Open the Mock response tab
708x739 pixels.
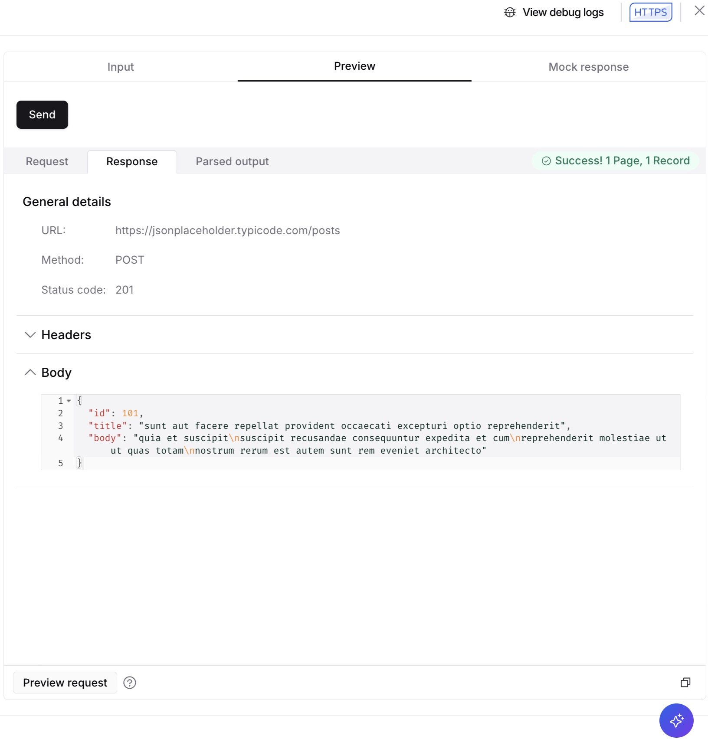(588, 67)
